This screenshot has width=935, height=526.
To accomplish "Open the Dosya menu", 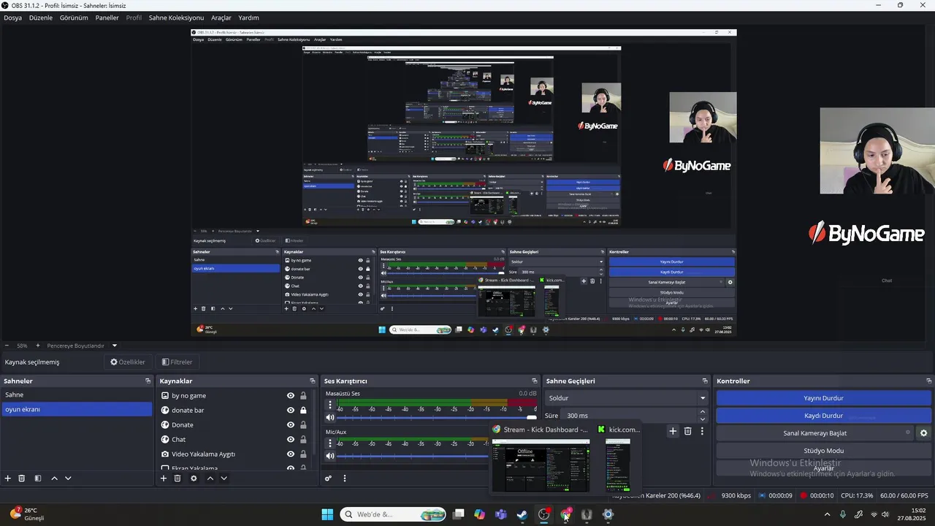I will [x=12, y=18].
